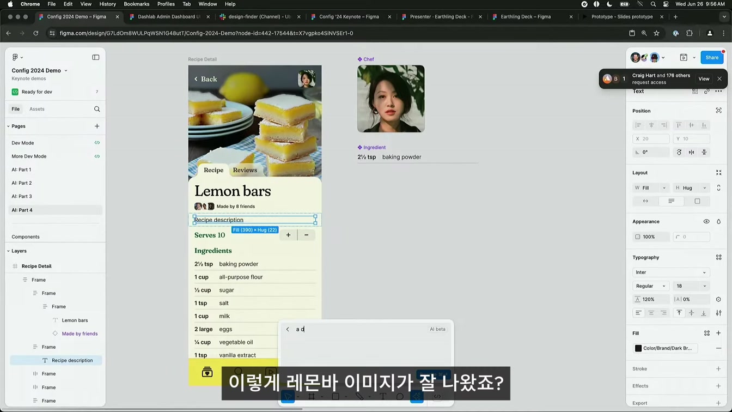Add a stroke with the plus icon
Image resolution: width=732 pixels, height=412 pixels.
tap(718, 369)
